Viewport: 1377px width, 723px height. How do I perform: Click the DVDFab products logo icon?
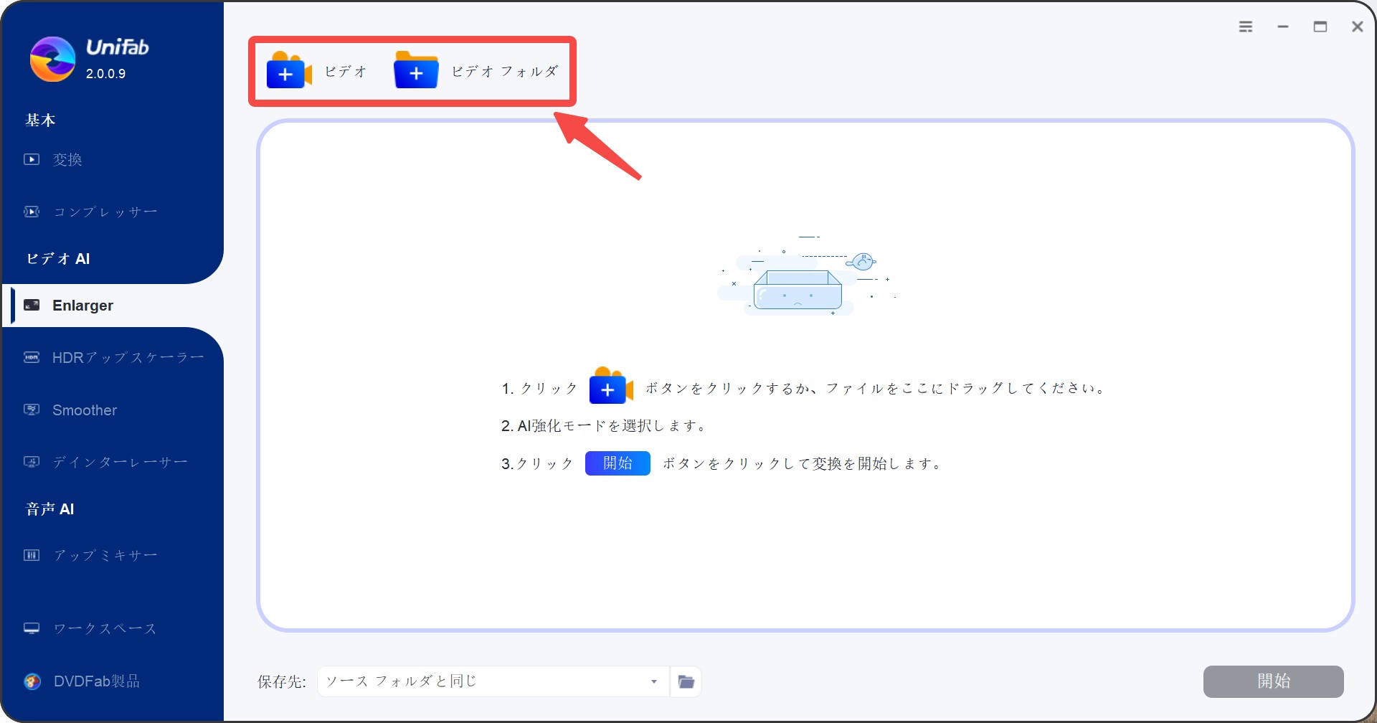tap(32, 681)
